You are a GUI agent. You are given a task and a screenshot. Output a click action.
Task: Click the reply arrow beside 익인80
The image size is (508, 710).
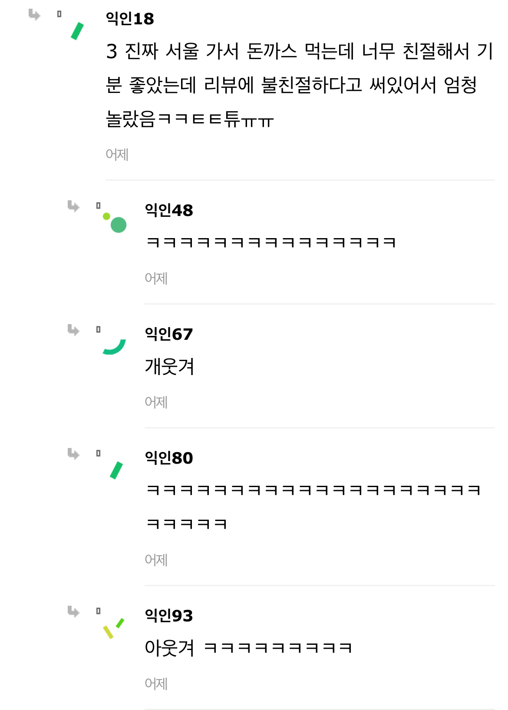pyautogui.click(x=73, y=454)
